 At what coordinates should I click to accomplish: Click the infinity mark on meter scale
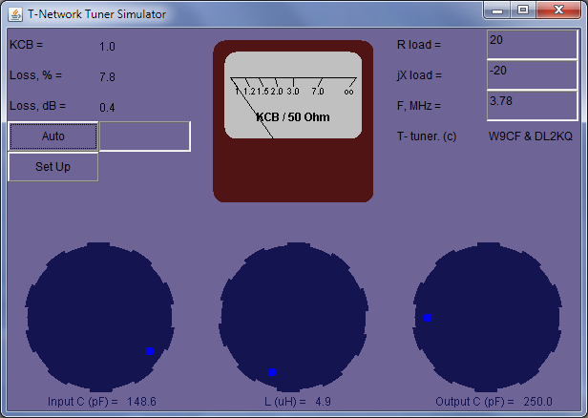coord(348,92)
